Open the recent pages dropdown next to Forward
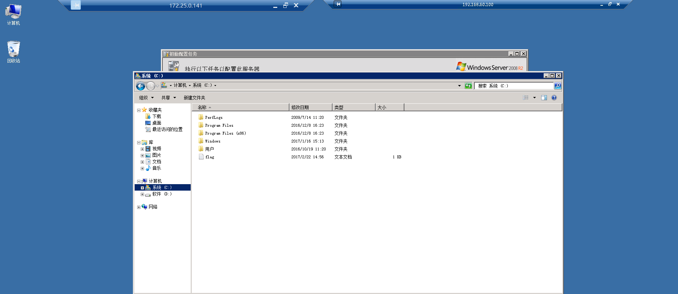Screen dimensions: 678x294 click(x=157, y=86)
